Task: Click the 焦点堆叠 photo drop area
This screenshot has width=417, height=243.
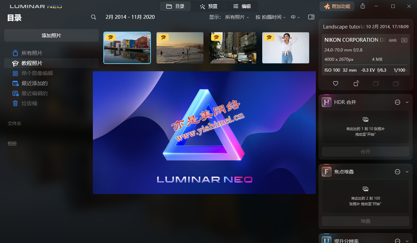Action: point(366,196)
